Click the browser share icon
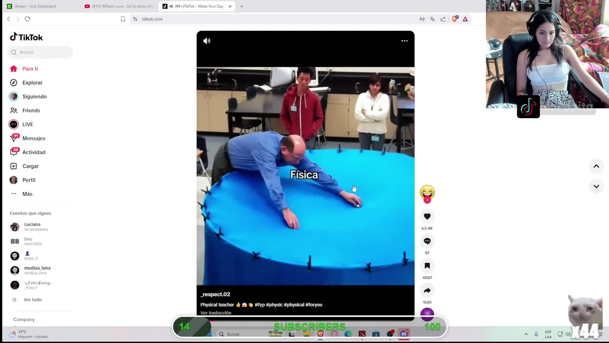The width and height of the screenshot is (609, 343). (x=443, y=19)
